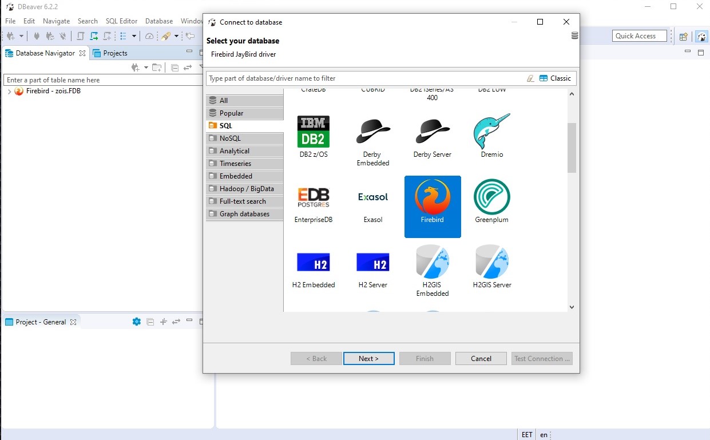Open the Database menu
The width and height of the screenshot is (710, 440).
point(159,21)
